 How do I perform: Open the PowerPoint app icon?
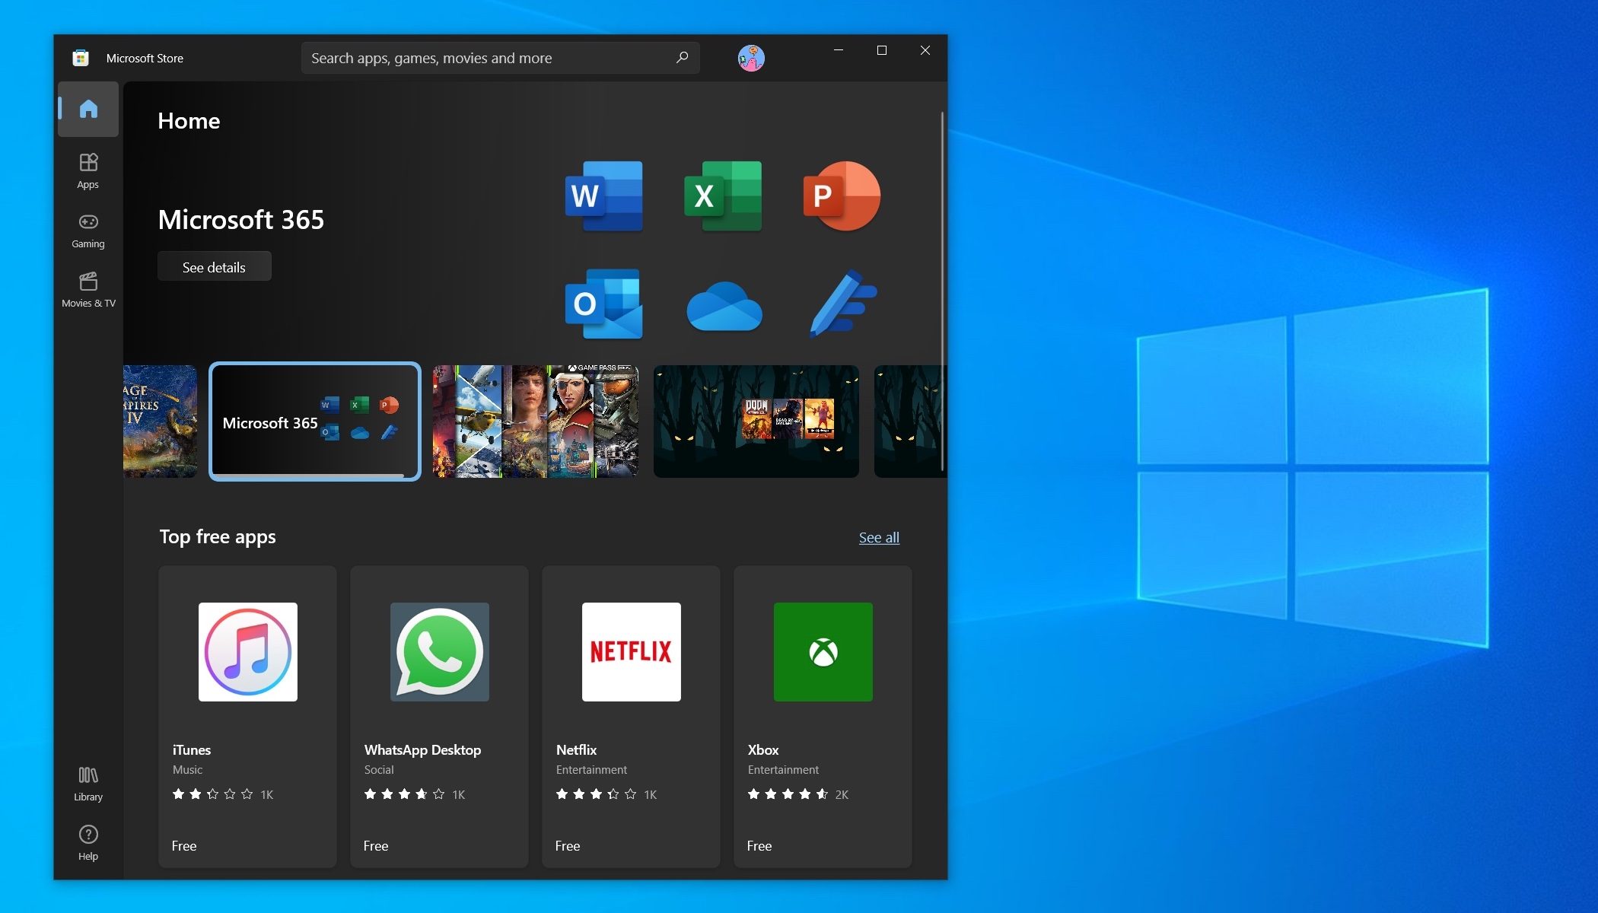tap(839, 196)
